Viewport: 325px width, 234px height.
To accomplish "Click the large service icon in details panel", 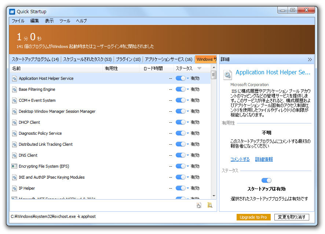I will click(x=227, y=75).
